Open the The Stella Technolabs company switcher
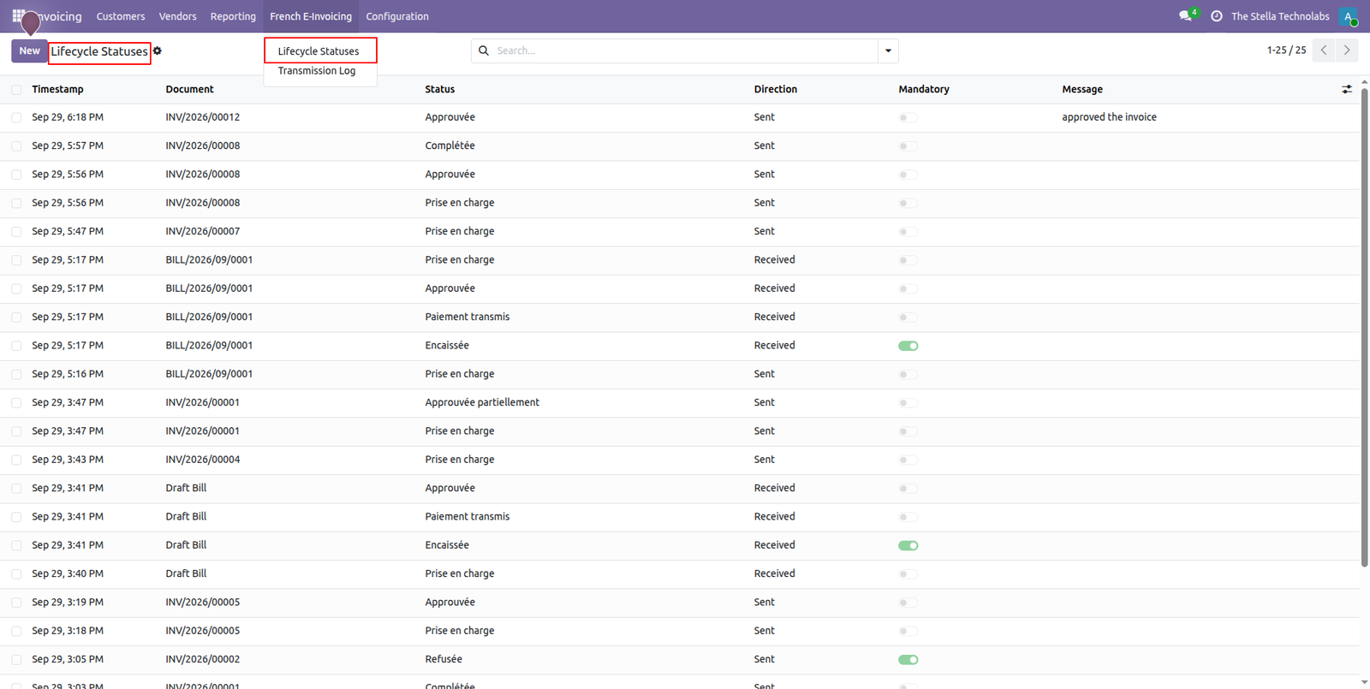Screen dimensions: 1370x689 tap(1280, 16)
